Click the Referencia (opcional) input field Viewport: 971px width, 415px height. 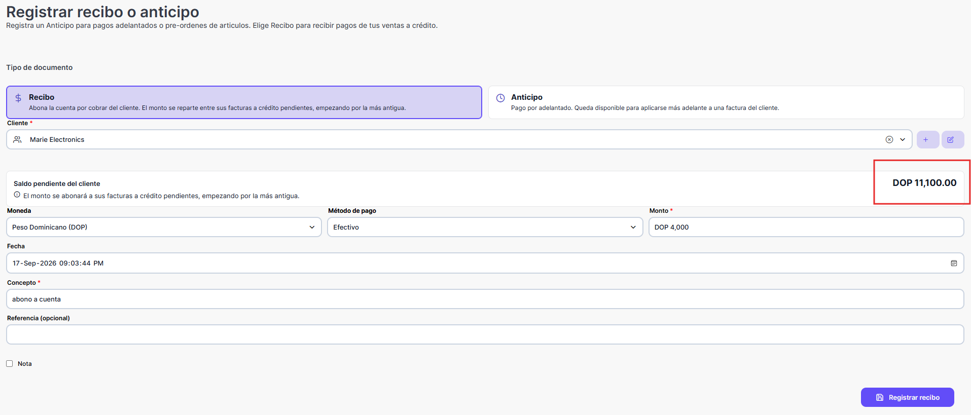(x=485, y=334)
